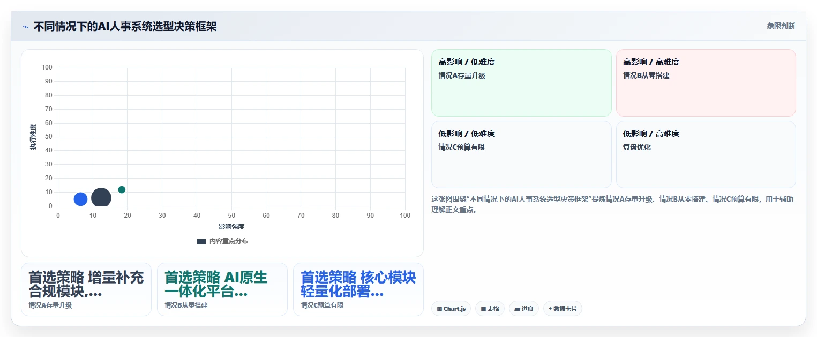
Task: Click the 情况A存量升级 caption under strategy card
Action: 50,305
